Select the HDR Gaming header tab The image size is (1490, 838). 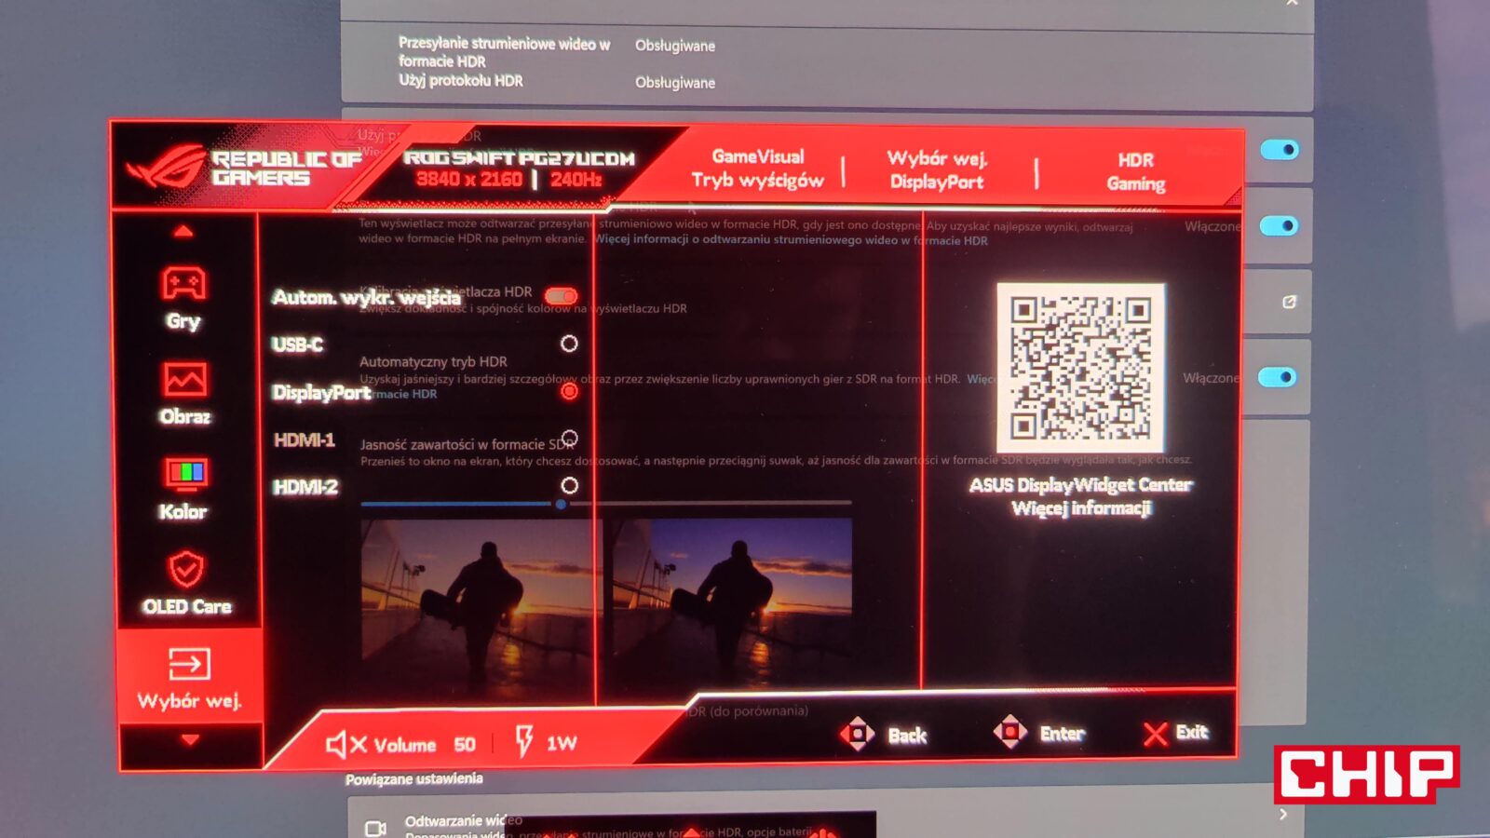[x=1135, y=171]
